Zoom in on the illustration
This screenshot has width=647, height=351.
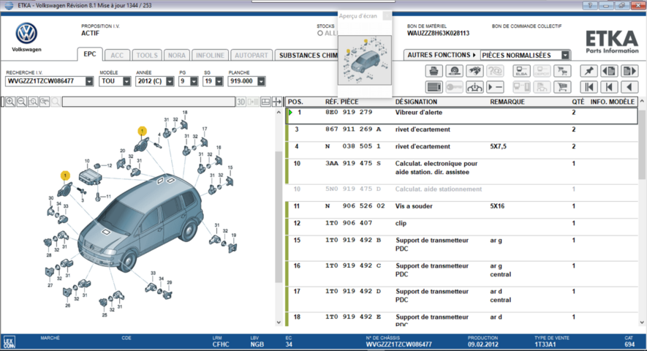pos(10,102)
